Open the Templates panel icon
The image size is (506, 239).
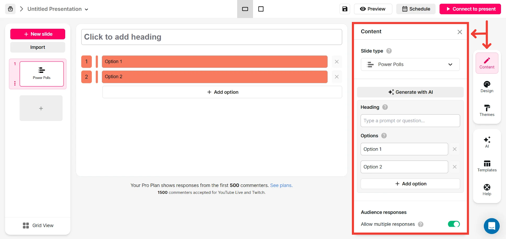(487, 166)
